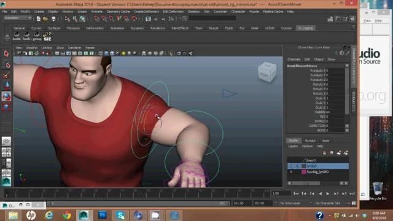Open the Skeleton menu
The image size is (393, 221).
194,12
